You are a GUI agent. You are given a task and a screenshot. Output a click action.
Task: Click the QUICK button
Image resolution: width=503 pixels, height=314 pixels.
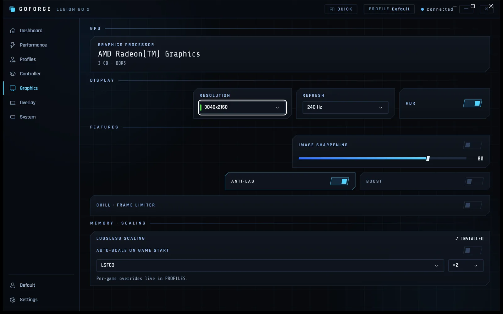(341, 9)
